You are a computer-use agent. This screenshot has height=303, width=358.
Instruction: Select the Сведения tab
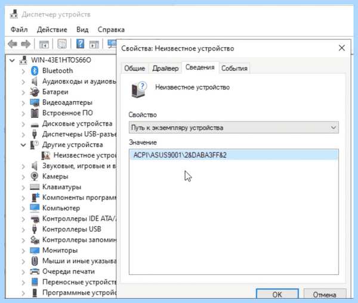(x=200, y=67)
